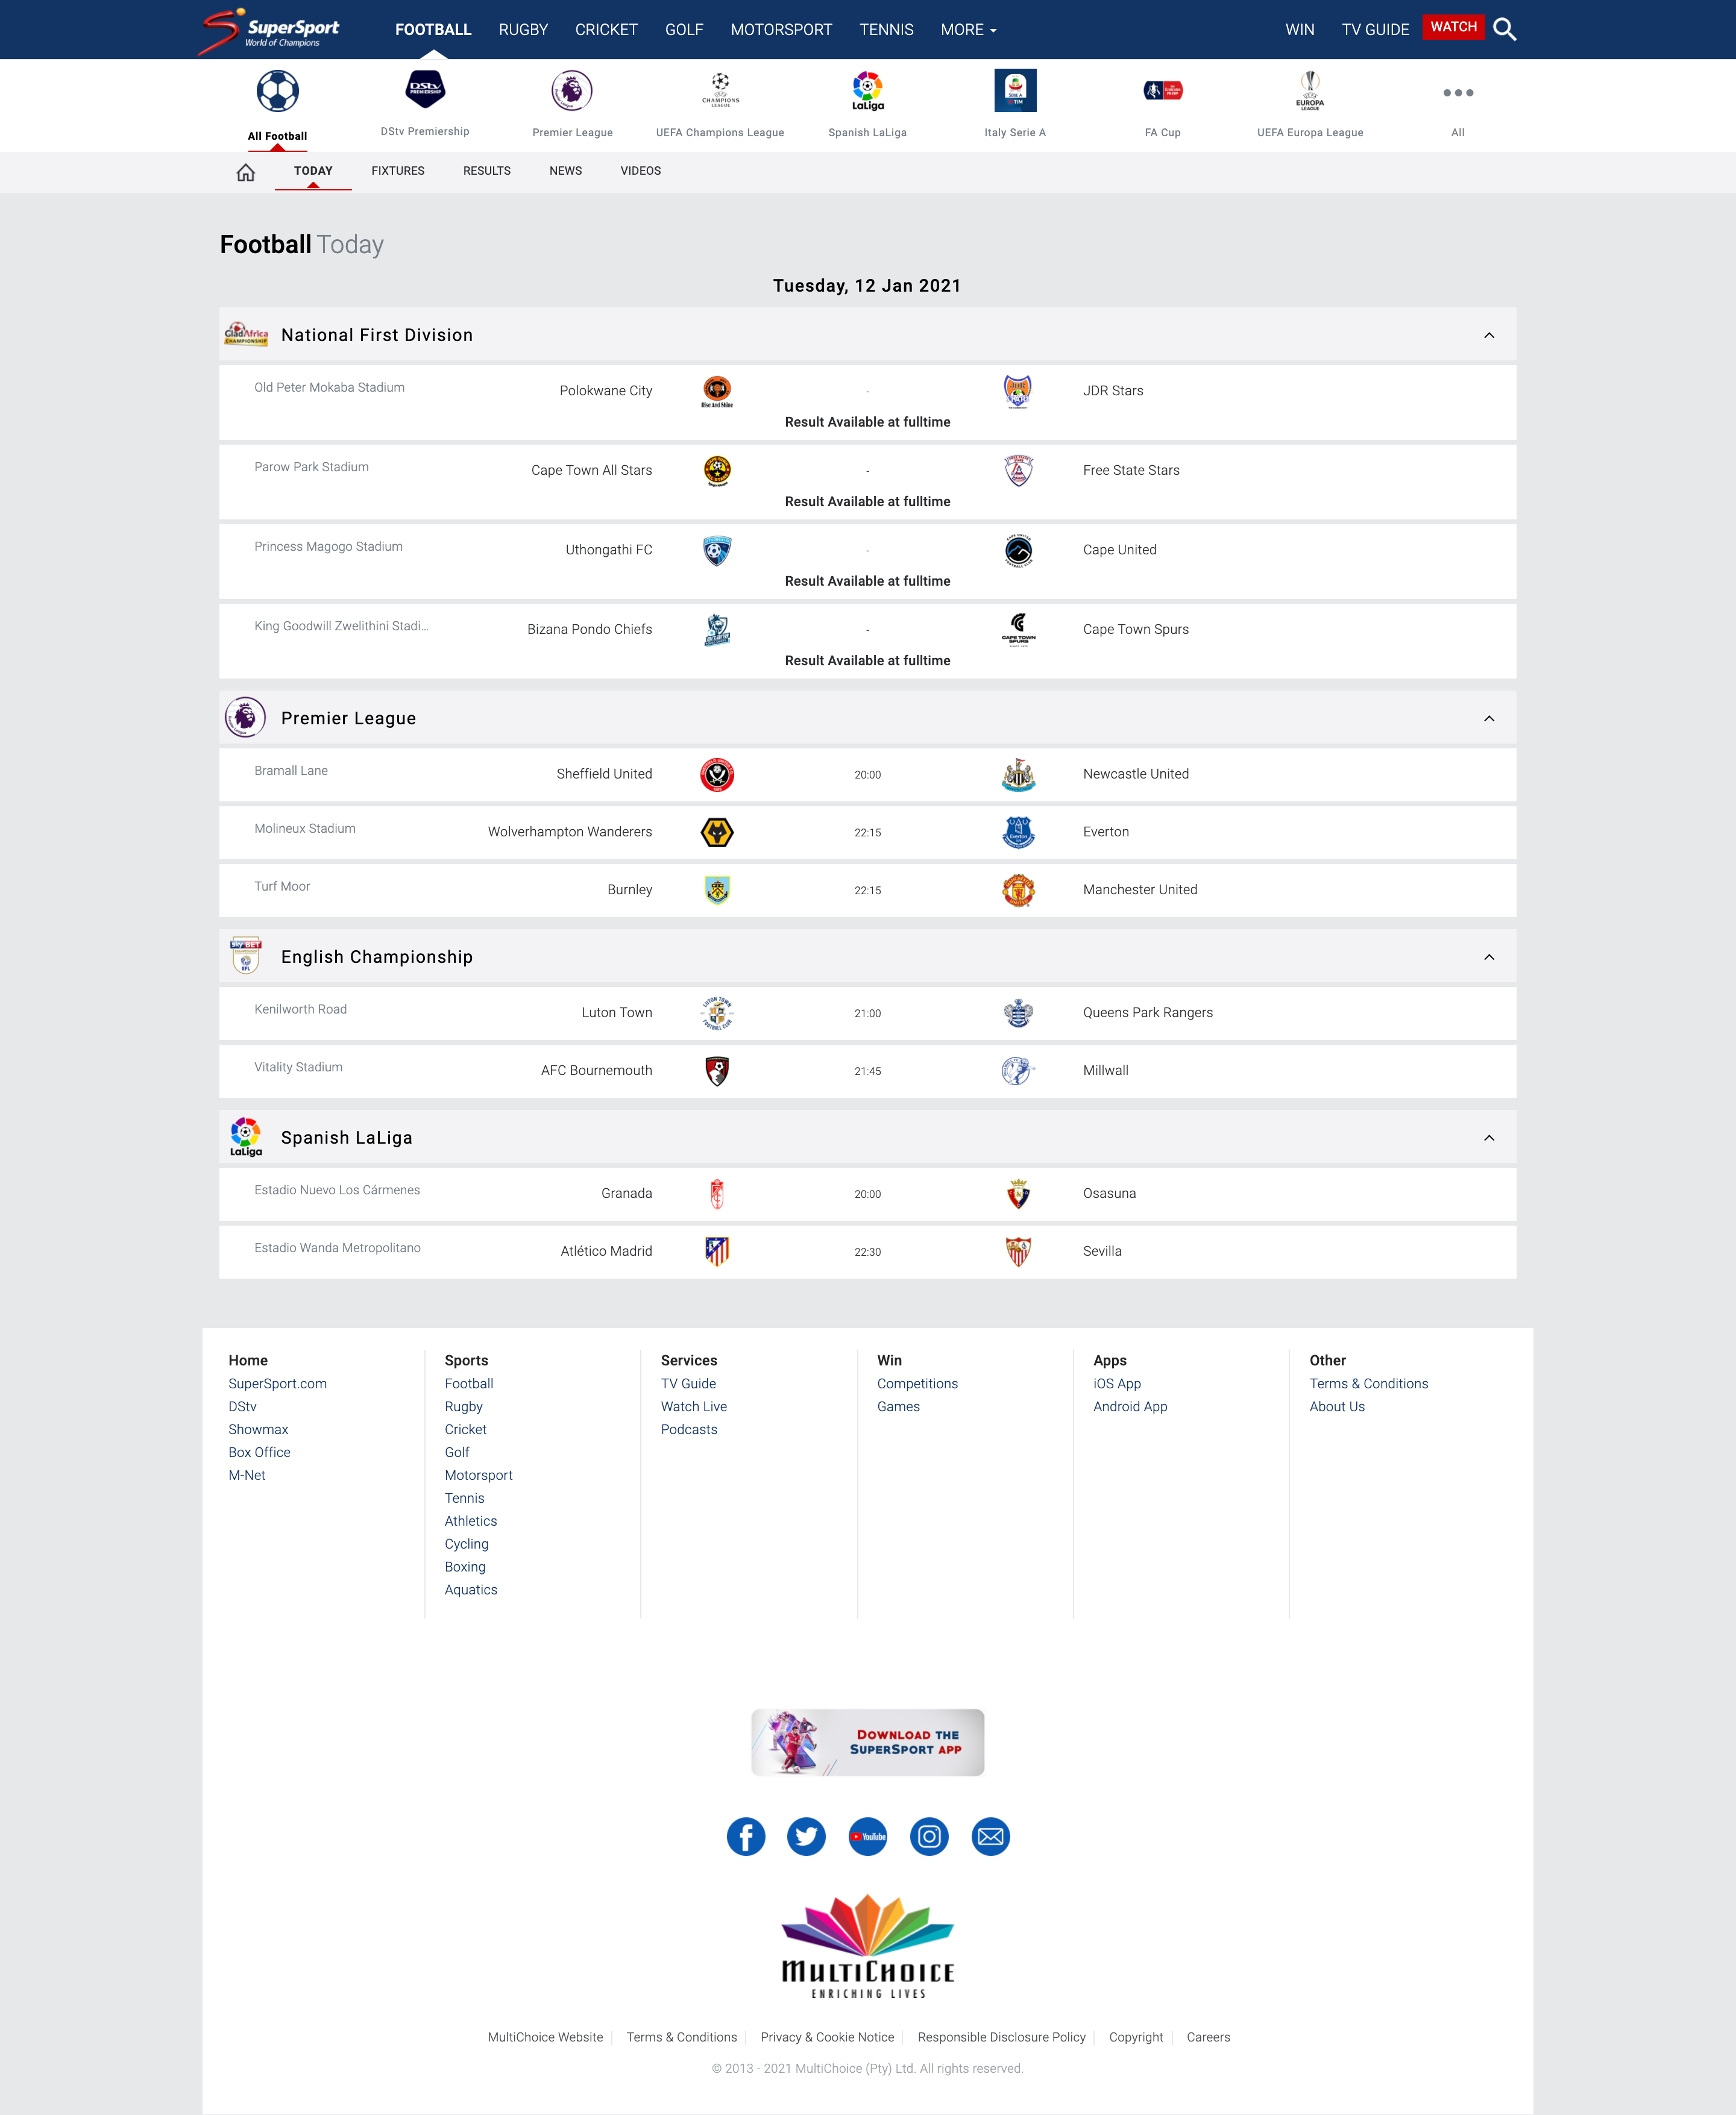Screen dimensions: 1736x2115
Task: Click the FA Cup competition icon
Action: [x=1163, y=90]
